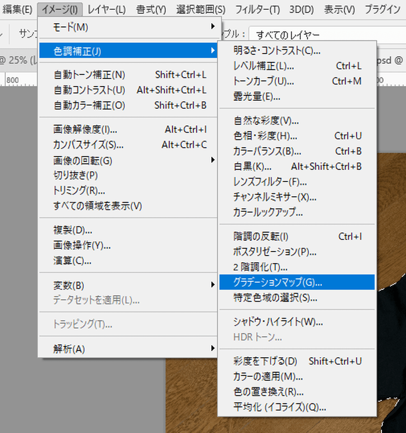The width and height of the screenshot is (406, 433).
Task: Select 特定色域の選択(S)...
Action: click(297, 298)
